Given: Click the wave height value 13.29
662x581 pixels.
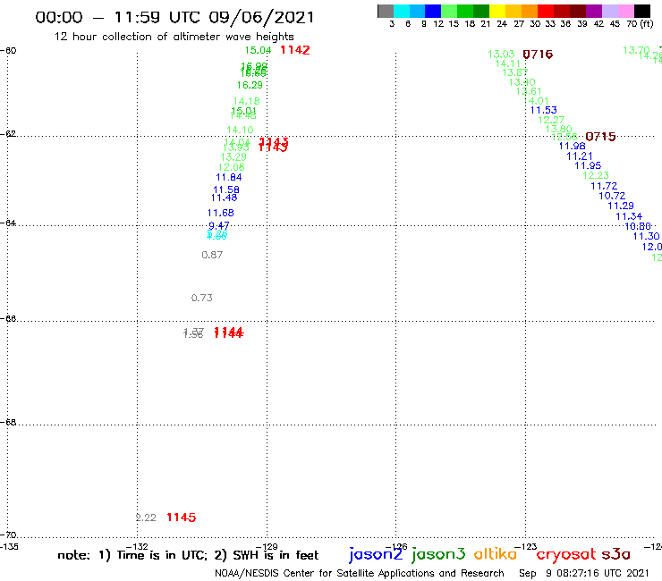Looking at the screenshot, I should (x=233, y=157).
